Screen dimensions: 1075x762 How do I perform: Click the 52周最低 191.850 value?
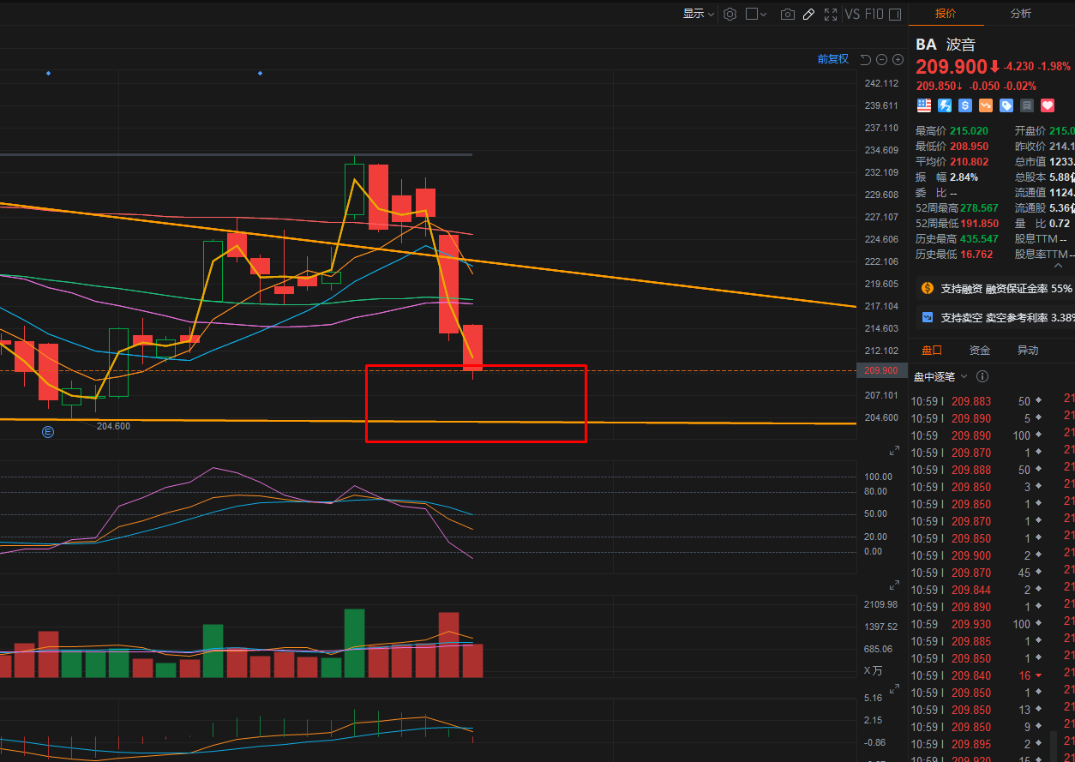pos(979,224)
